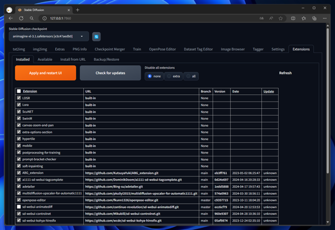Open the Stable Diffusion checkpoint dropdown
The height and width of the screenshot is (230, 335).
click(49, 36)
